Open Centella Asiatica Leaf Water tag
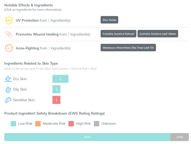Image resolution: width=191 pixels, height=144 pixels. pyautogui.click(x=158, y=34)
